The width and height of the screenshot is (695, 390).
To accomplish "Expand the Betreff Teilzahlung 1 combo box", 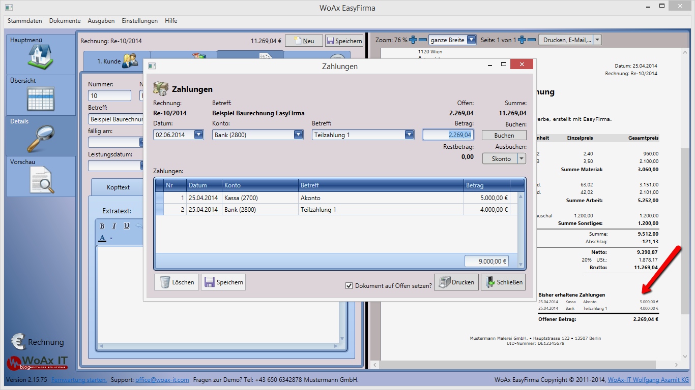I will [x=409, y=135].
